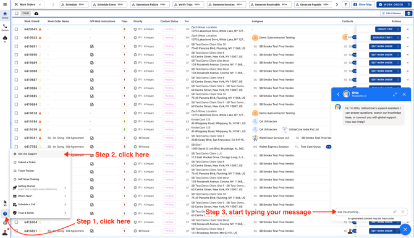Click EDIT WORK ORDER for 6419691

tap(382, 46)
